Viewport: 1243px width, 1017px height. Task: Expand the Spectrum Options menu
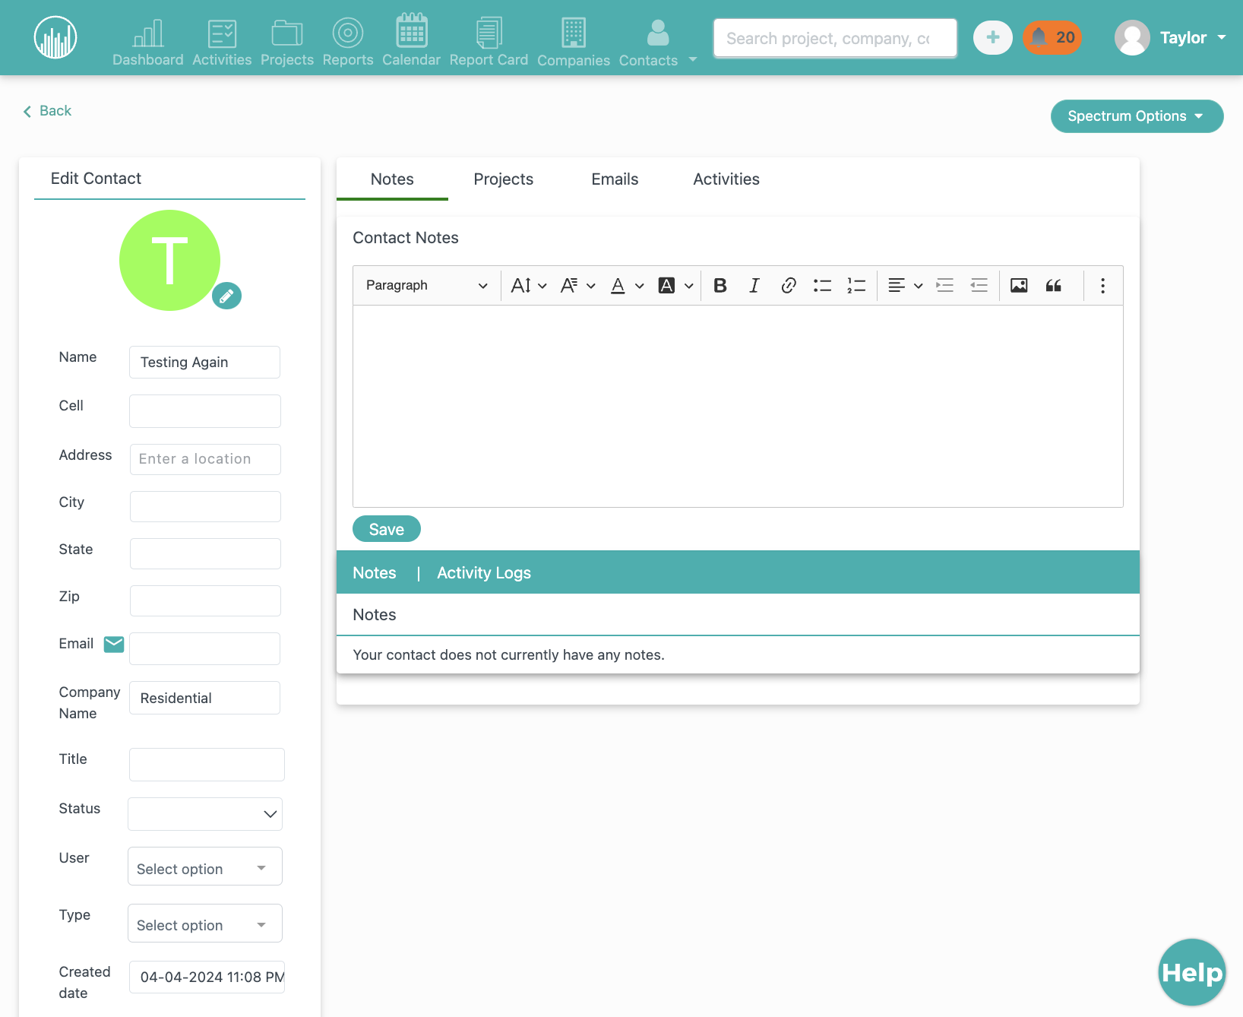1137,116
